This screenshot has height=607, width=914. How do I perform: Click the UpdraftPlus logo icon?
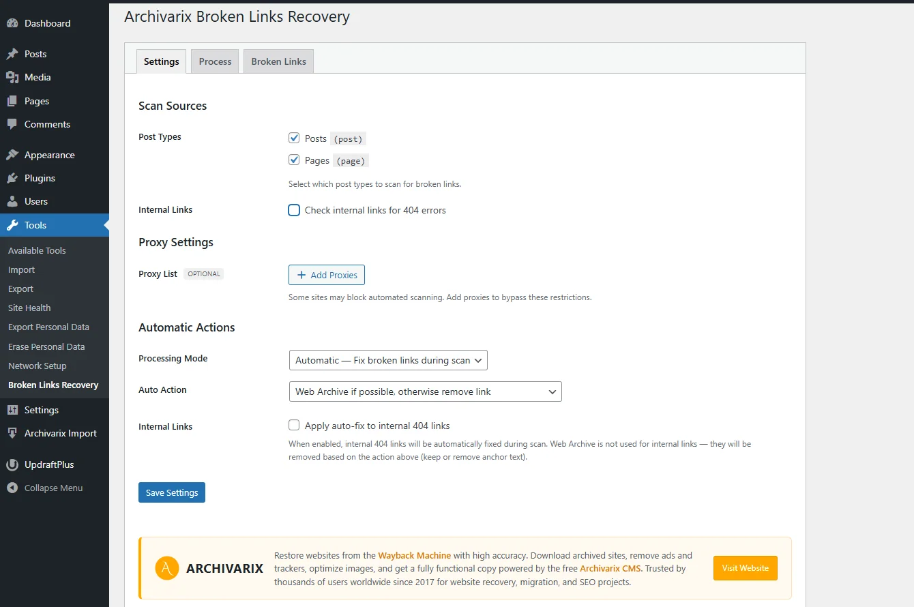pyautogui.click(x=12, y=464)
